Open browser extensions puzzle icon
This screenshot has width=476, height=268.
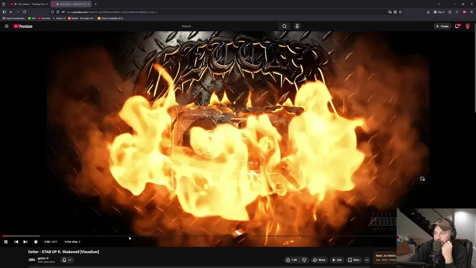click(x=450, y=12)
